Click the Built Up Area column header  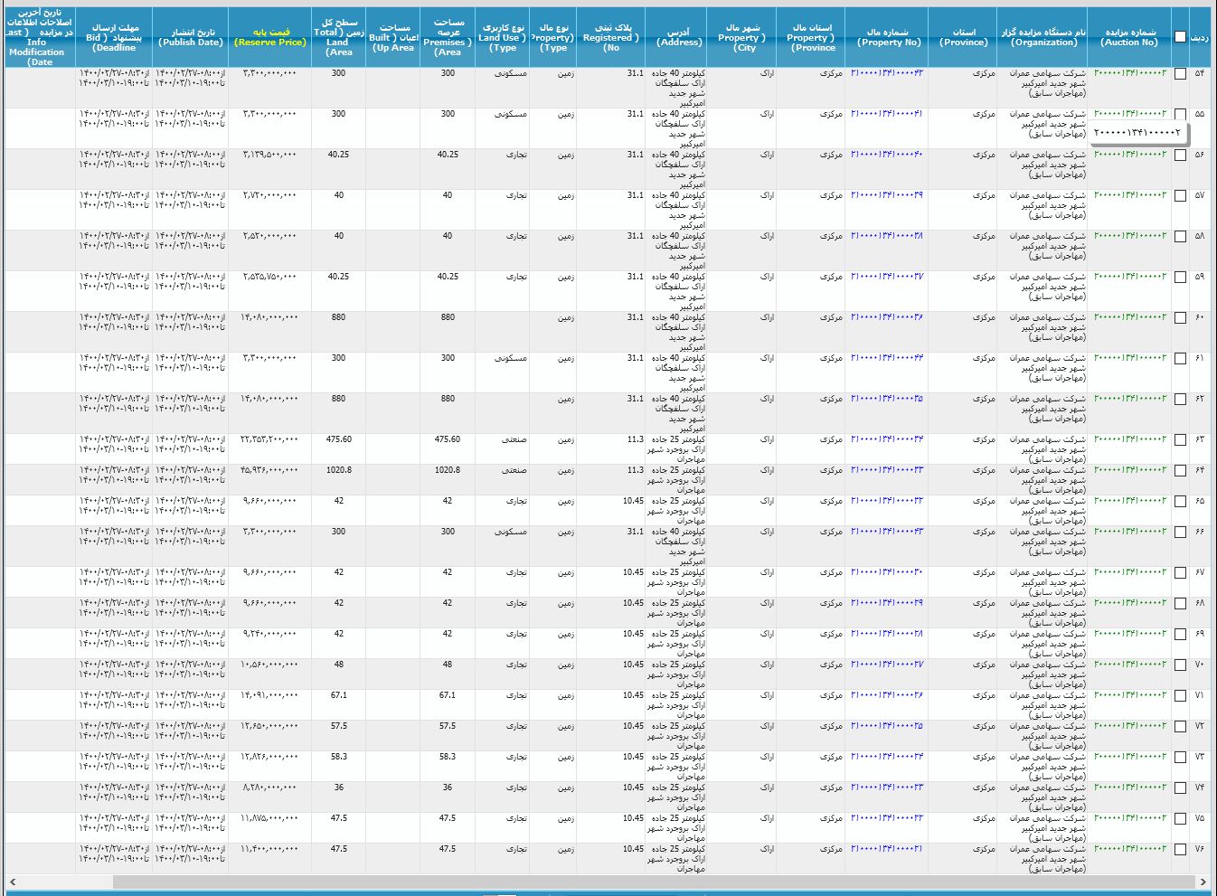coord(393,37)
